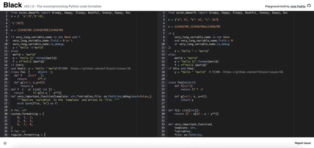
Task: Click the Report issue link
Action: coord(303,143)
